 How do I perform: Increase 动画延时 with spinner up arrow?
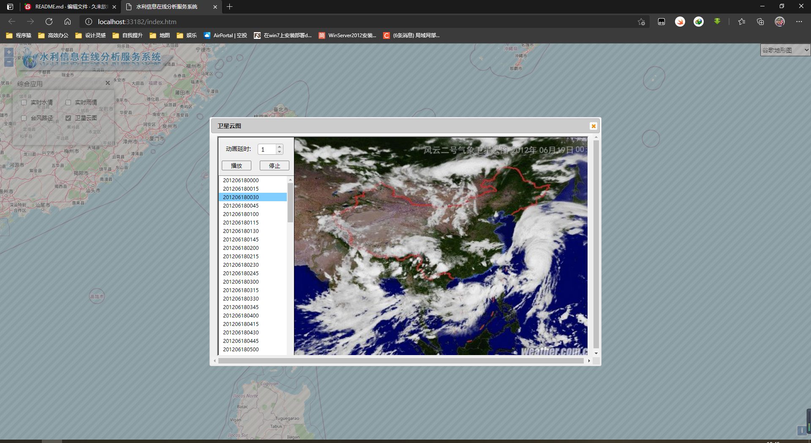279,147
